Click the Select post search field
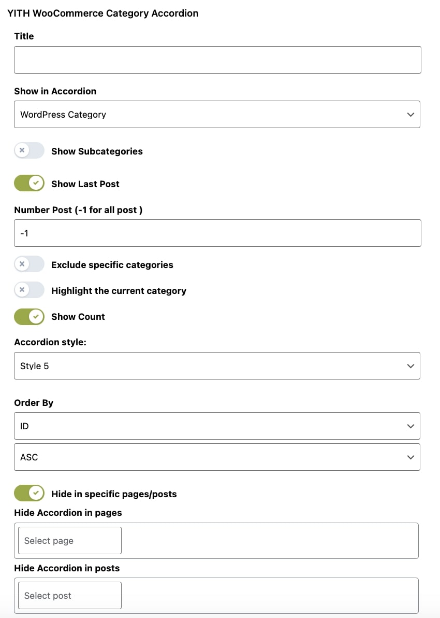440x618 pixels. (69, 596)
